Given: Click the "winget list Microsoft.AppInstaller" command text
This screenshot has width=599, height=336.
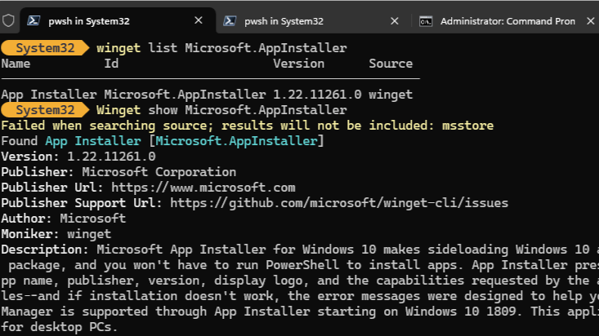Looking at the screenshot, I should [x=221, y=48].
